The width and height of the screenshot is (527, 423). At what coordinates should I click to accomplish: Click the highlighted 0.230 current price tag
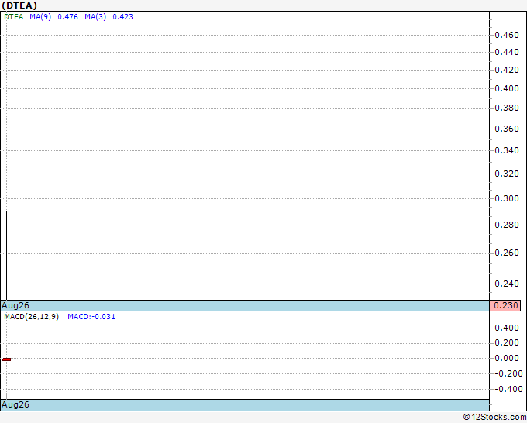pyautogui.click(x=505, y=305)
